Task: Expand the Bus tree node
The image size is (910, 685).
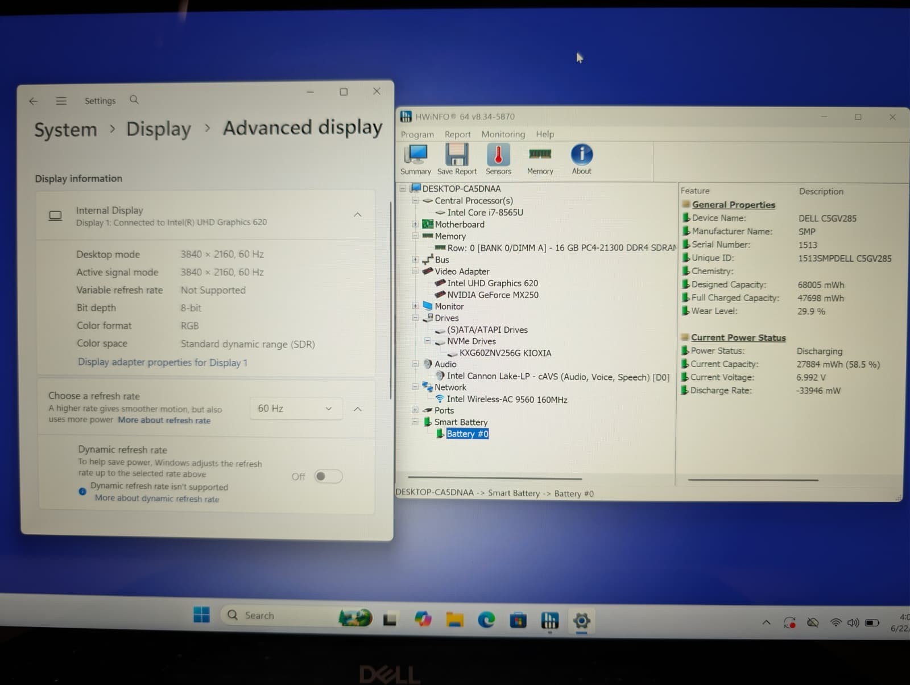Action: (x=415, y=259)
